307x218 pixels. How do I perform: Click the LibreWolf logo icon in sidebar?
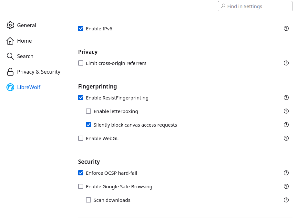pyautogui.click(x=10, y=87)
